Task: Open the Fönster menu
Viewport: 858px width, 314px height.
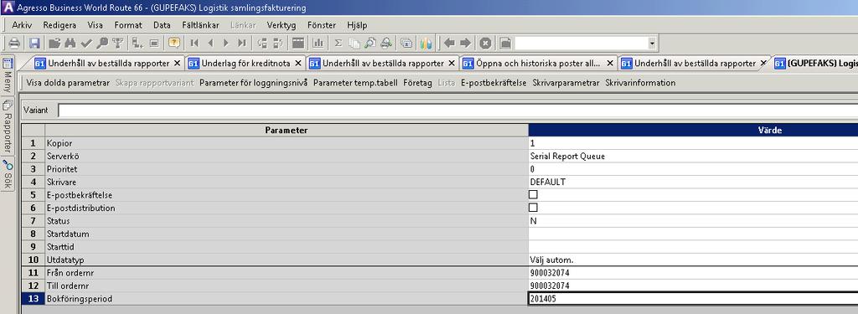Action: [322, 25]
